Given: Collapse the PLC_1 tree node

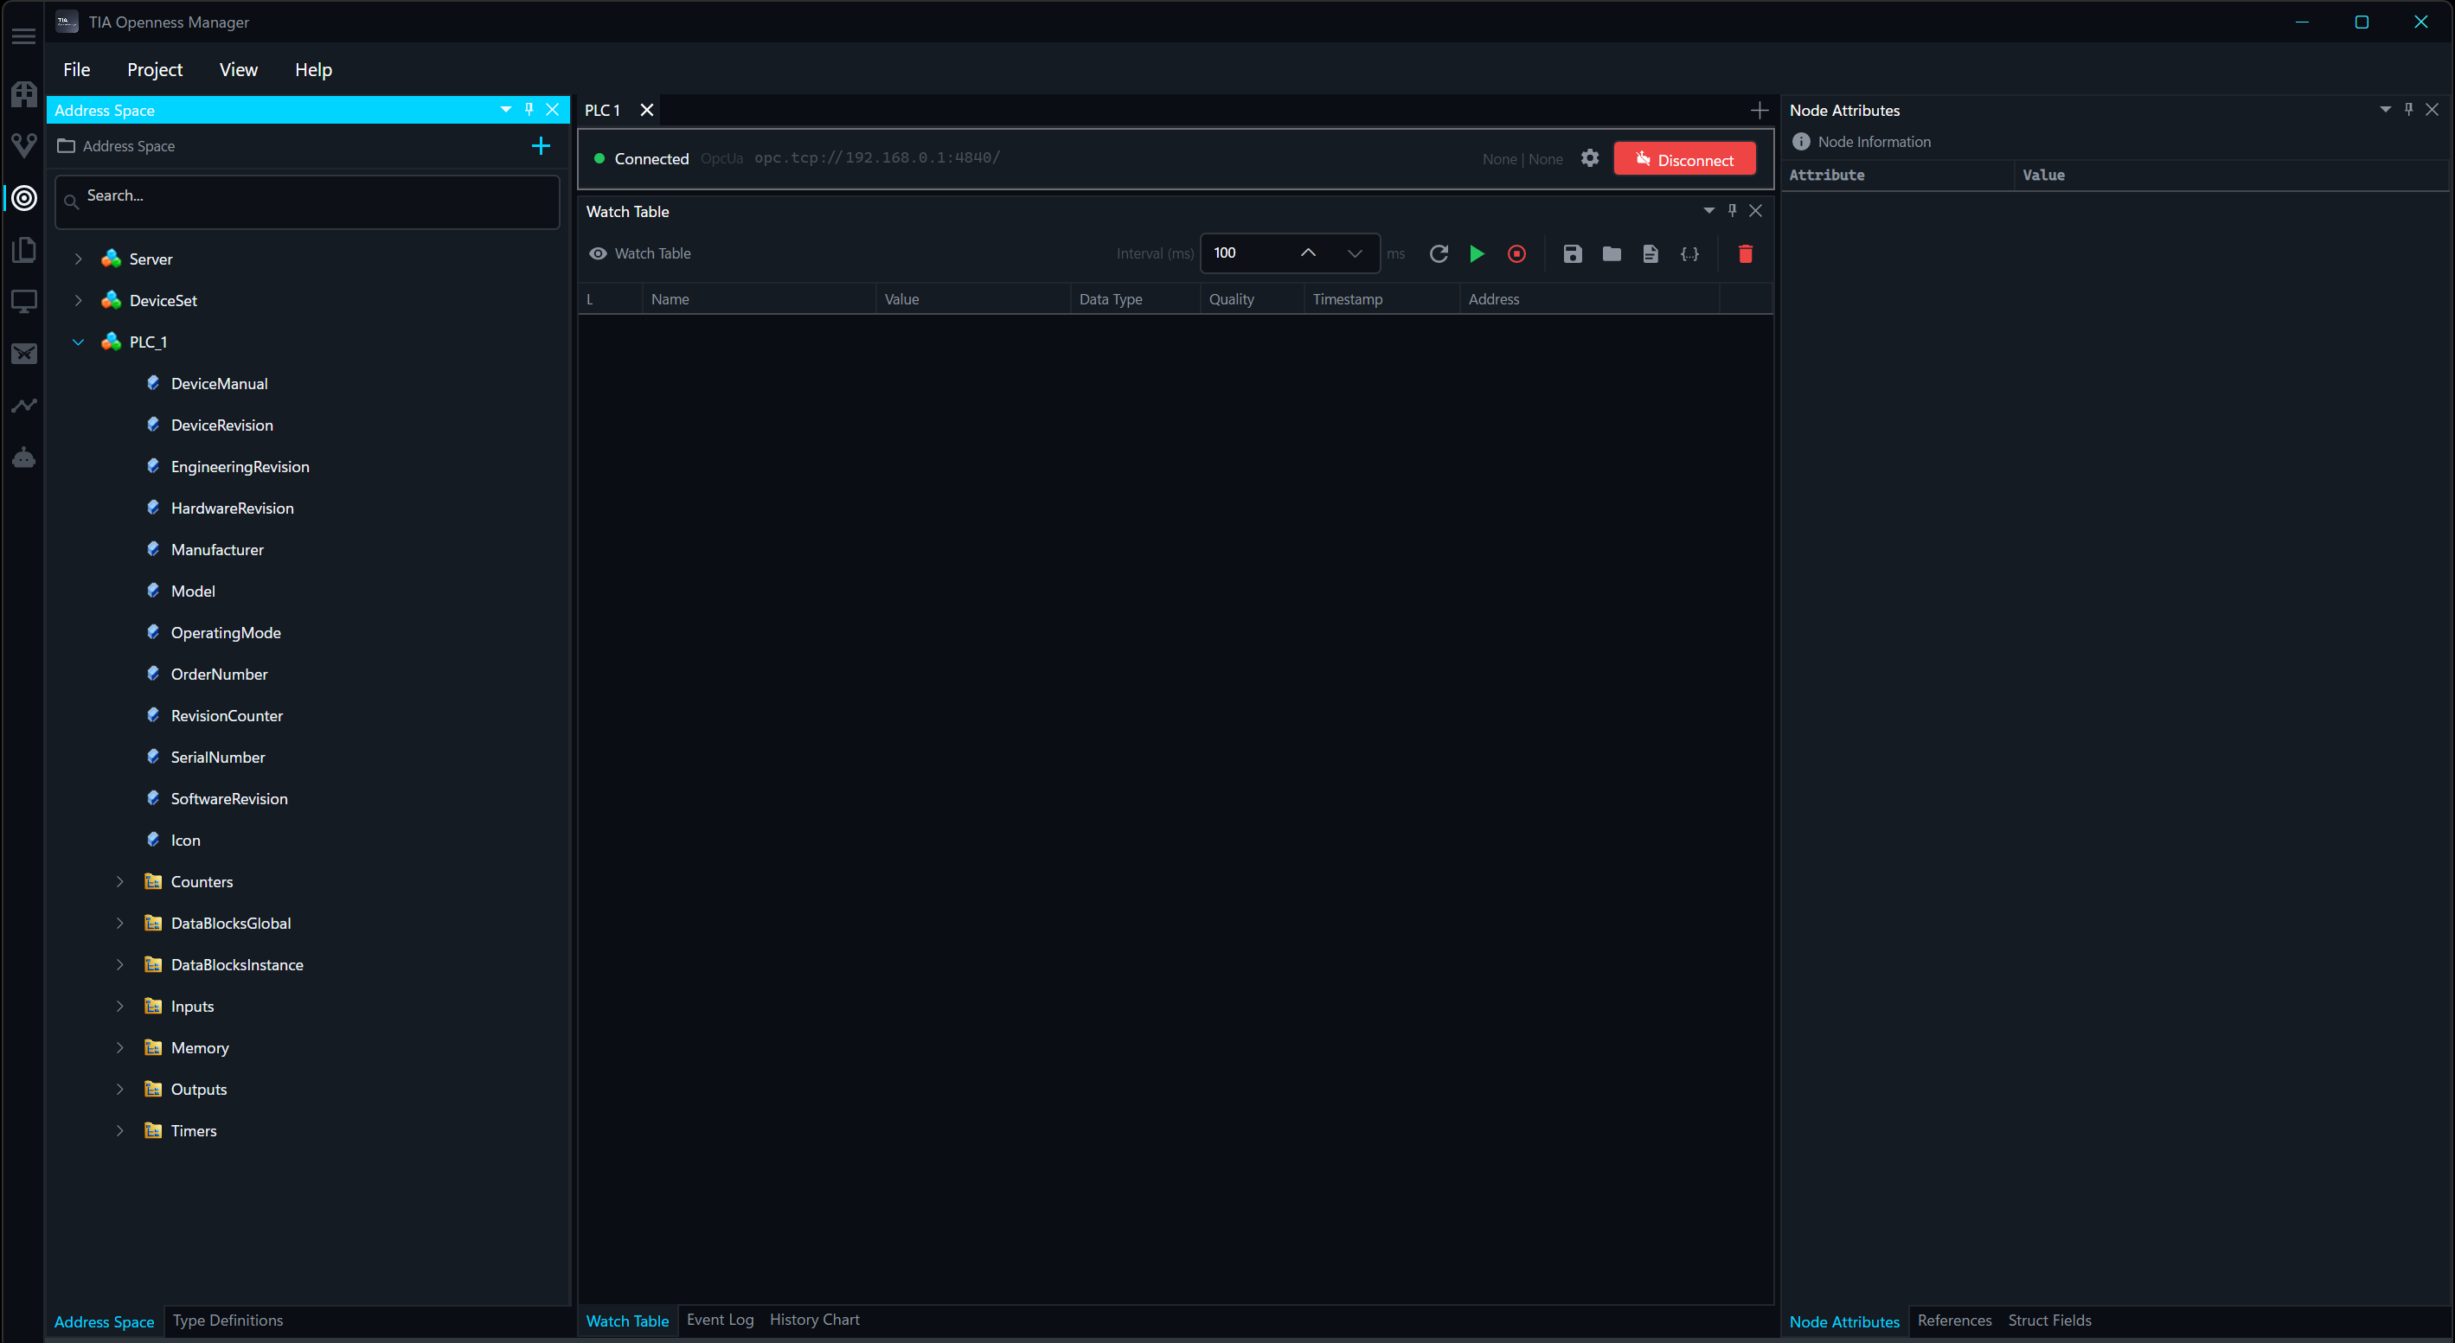Looking at the screenshot, I should (77, 341).
